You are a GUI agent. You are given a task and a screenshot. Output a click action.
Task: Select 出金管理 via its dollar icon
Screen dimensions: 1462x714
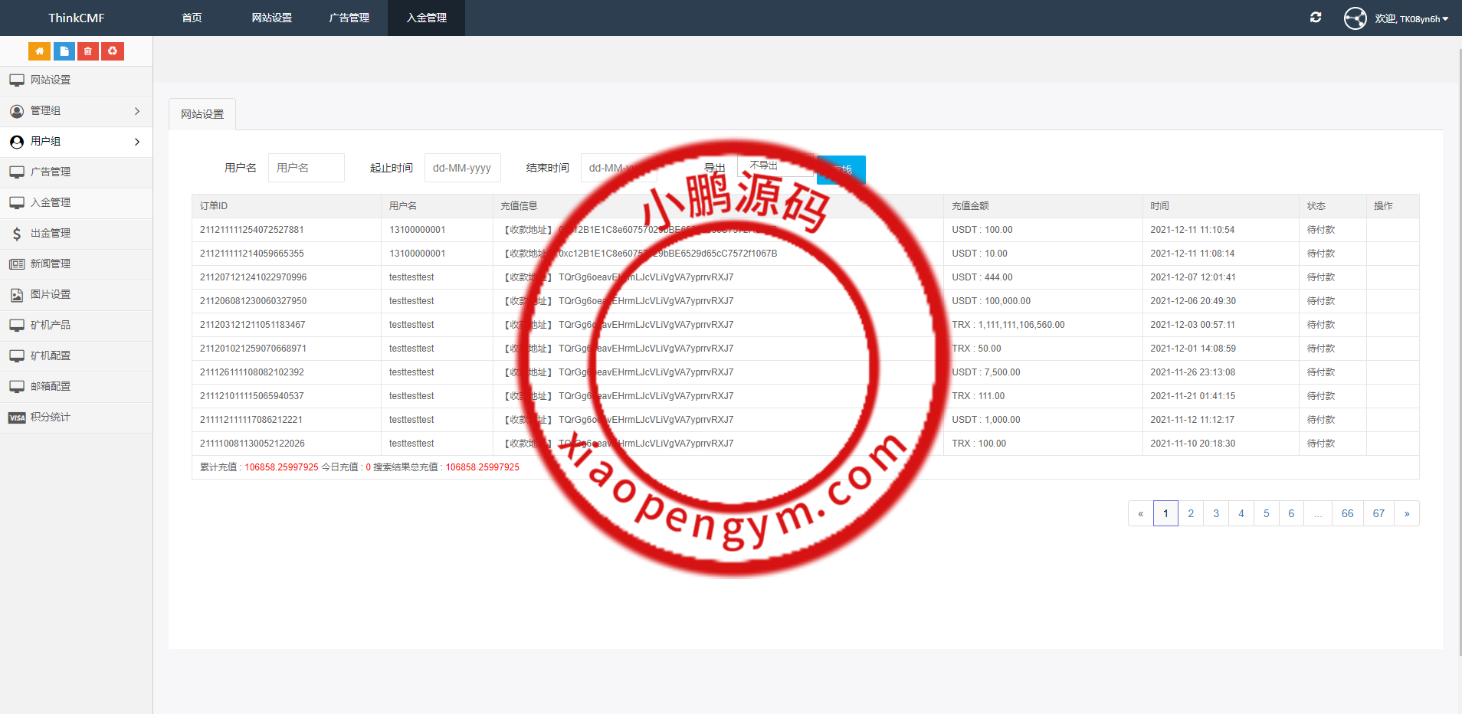click(17, 233)
